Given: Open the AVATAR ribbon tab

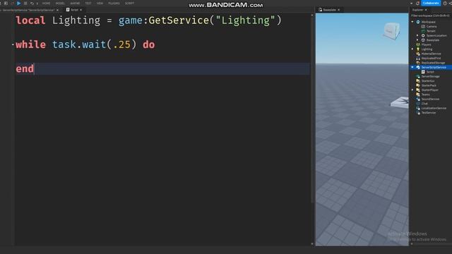Looking at the screenshot, I should point(75,3).
